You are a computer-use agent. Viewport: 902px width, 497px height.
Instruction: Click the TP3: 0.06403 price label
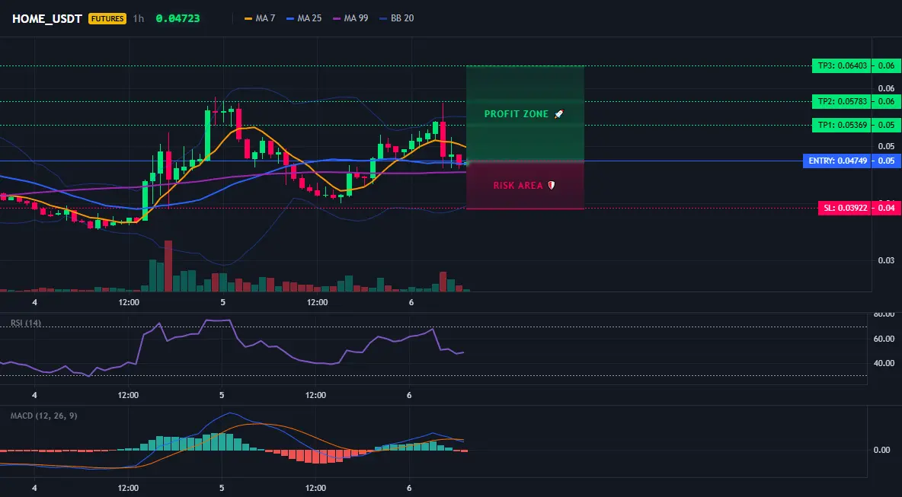(x=840, y=66)
